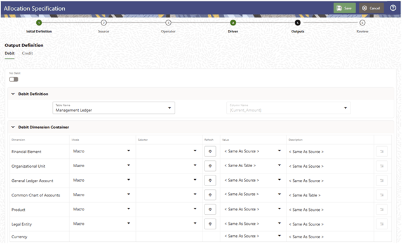The width and height of the screenshot is (402, 244).
Task: Click the Review step label
Action: point(362,31)
